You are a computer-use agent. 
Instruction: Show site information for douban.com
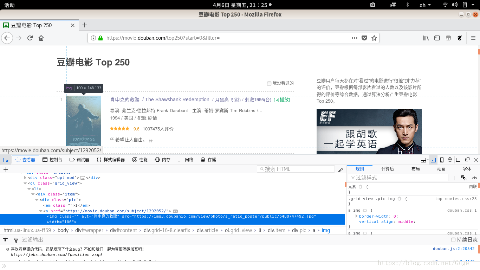(93, 38)
